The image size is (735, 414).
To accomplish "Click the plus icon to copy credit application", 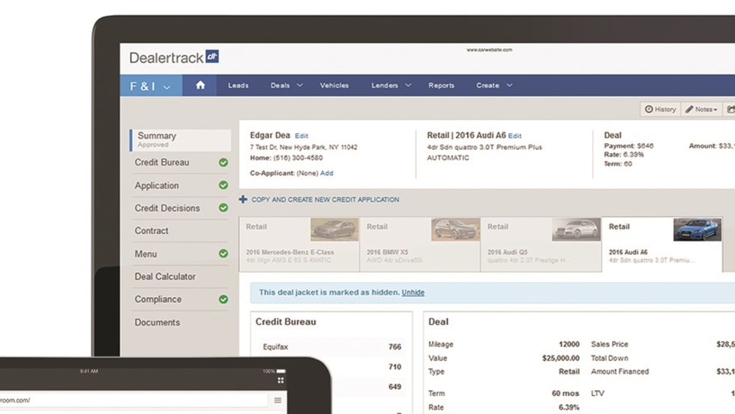I will pyautogui.click(x=243, y=200).
